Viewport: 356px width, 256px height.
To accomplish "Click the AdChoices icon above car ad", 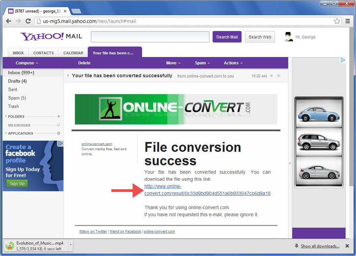I will tap(343, 60).
